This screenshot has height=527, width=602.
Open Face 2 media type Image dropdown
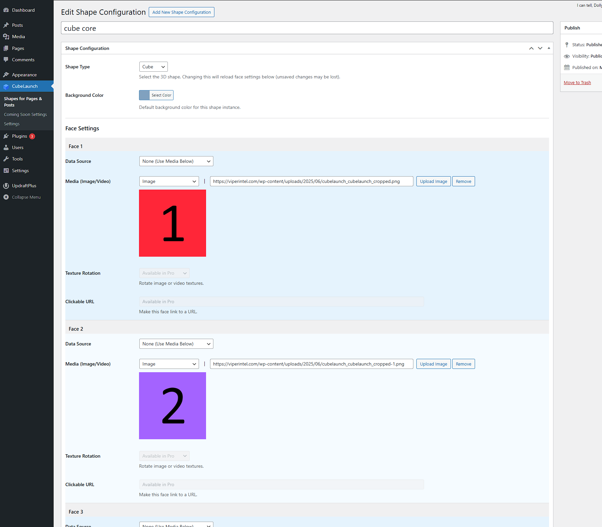(169, 364)
